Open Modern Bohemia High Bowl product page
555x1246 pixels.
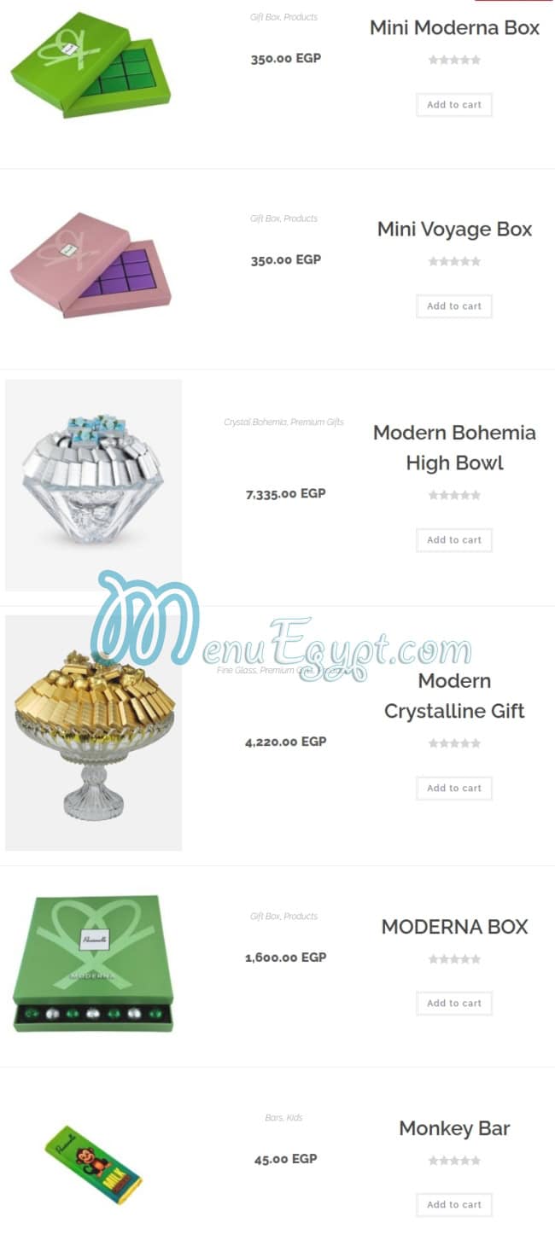454,447
